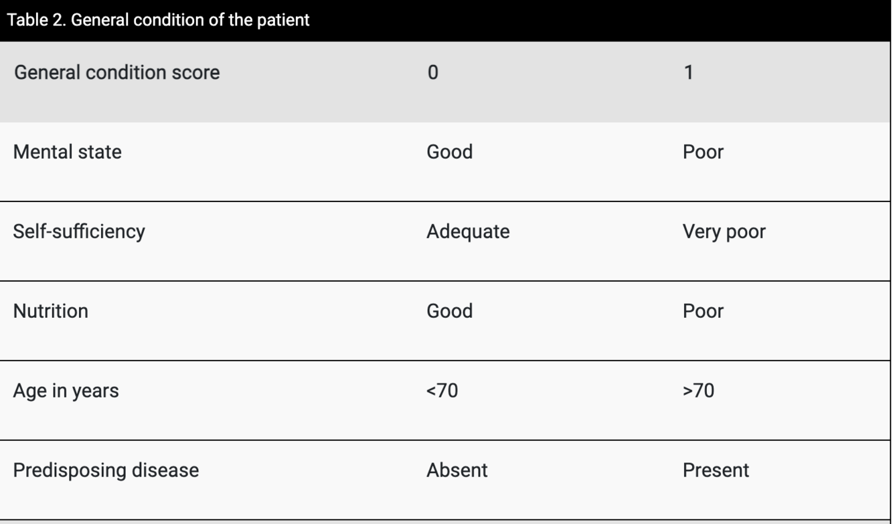Select the 'General condition score' header cell
Image resolution: width=893 pixels, height=524 pixels.
point(116,72)
